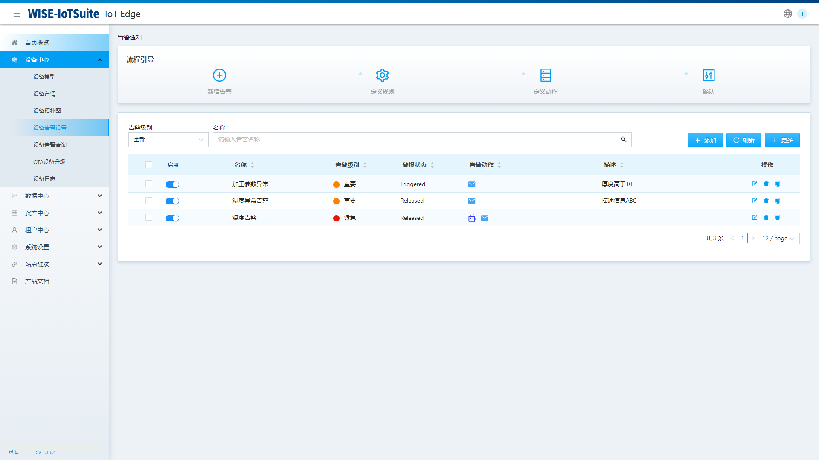
Task: Select the 定义规则 gear icon
Action: coord(382,75)
